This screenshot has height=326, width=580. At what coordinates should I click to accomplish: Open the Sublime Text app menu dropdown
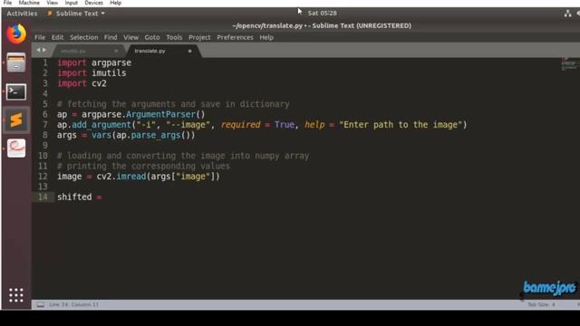point(76,14)
